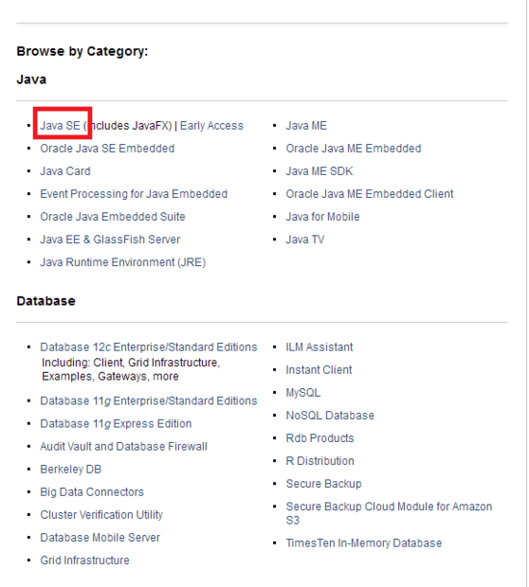Select Secure Backup Cloud Module for Amazon S3
The image size is (529, 587).
tap(389, 513)
